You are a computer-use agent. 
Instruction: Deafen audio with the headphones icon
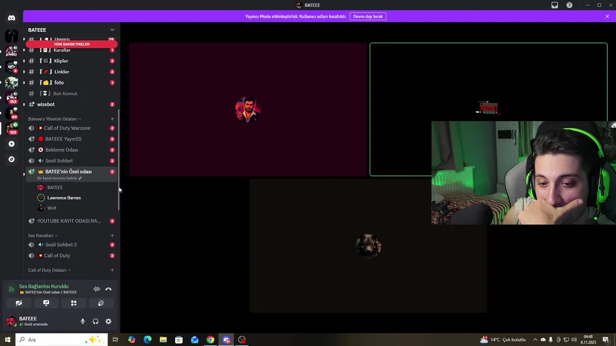coord(95,321)
